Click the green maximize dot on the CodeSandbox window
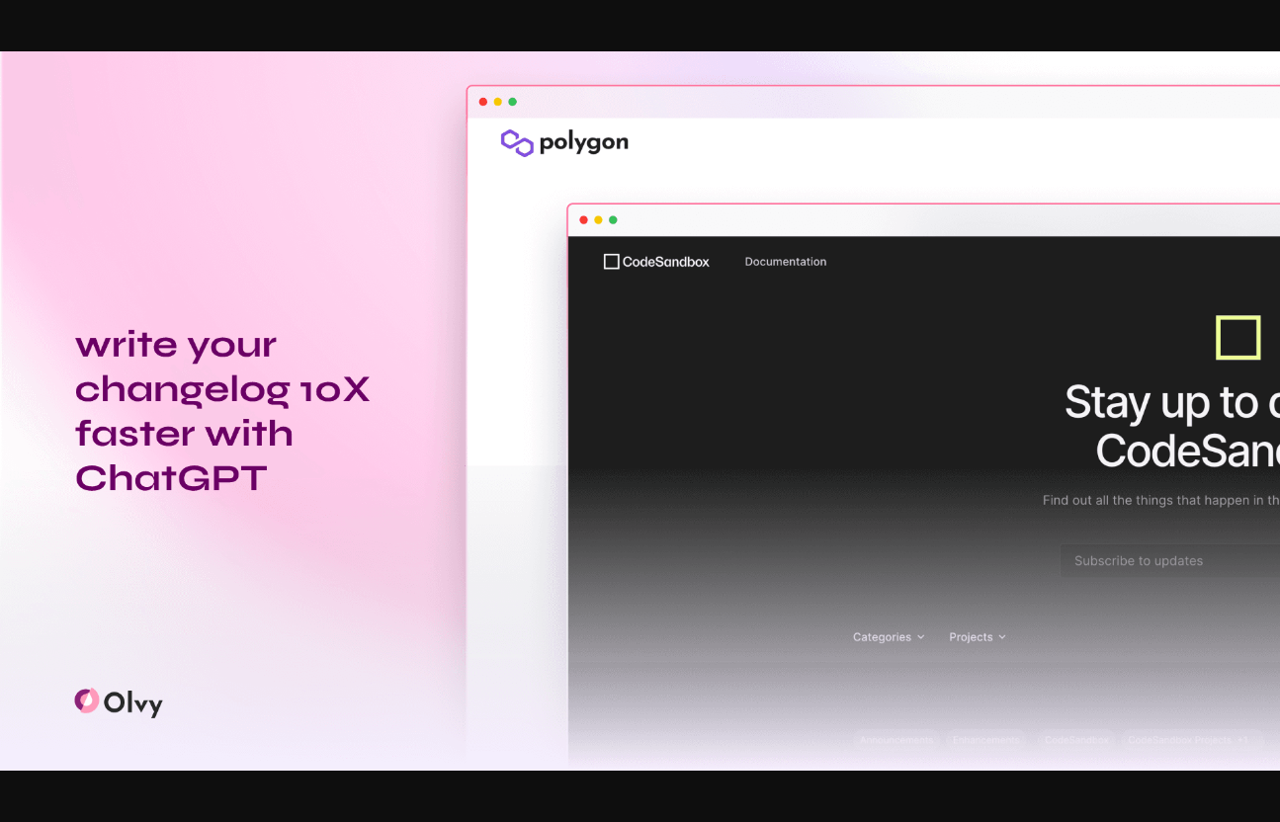 (x=613, y=219)
